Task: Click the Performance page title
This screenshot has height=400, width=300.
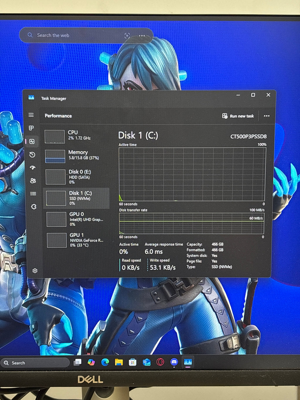Action: pos(58,116)
